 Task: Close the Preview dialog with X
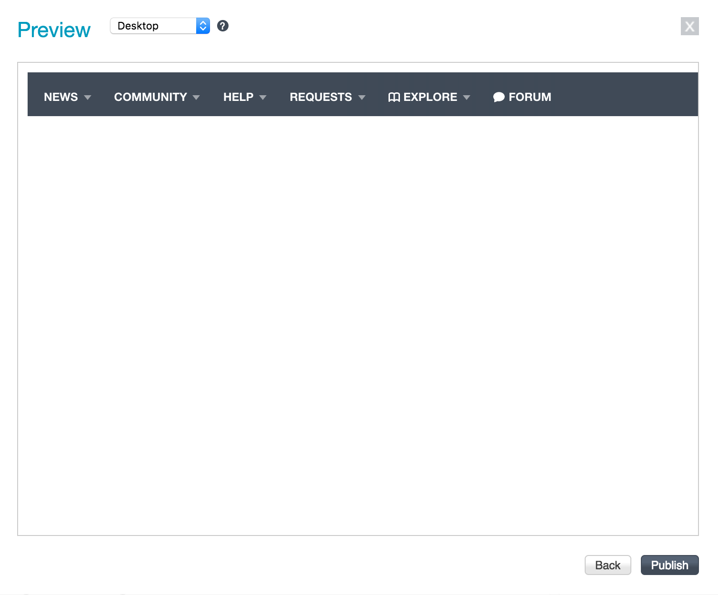tap(689, 27)
